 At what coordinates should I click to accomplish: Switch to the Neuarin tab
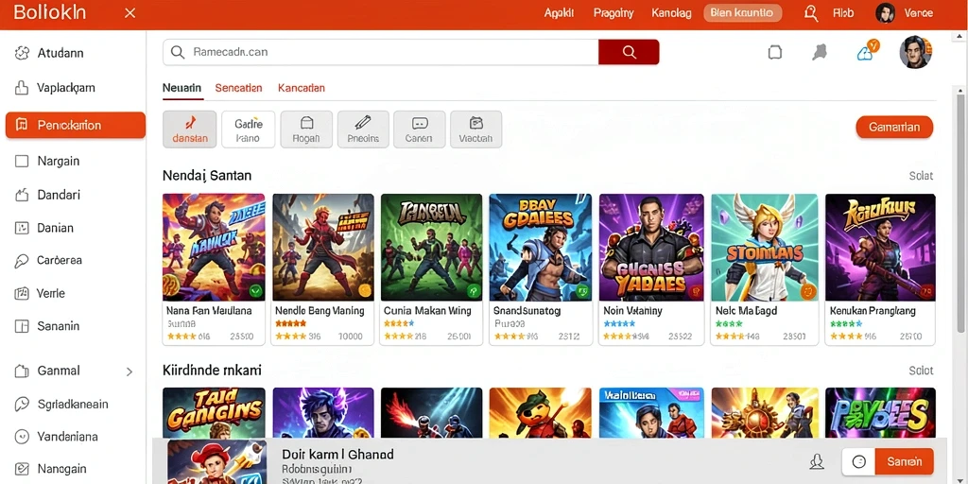pos(182,88)
